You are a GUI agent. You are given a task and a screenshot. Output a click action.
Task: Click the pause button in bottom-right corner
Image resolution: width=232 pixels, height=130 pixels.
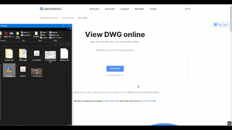click(229, 123)
